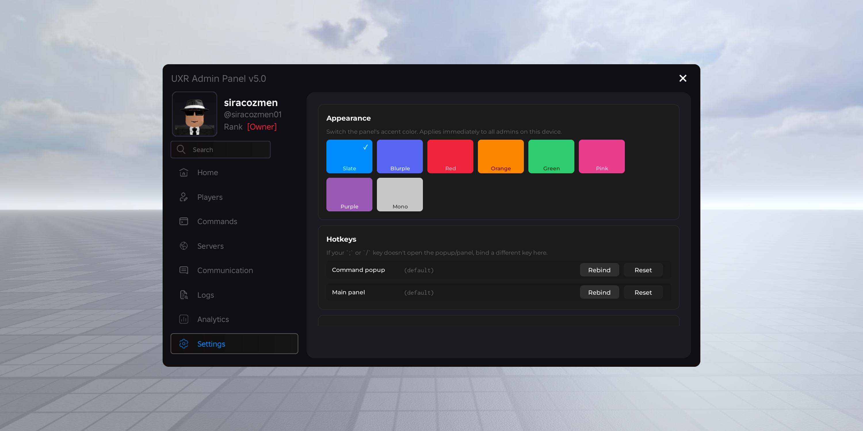Select the Pink accent swatch
The width and height of the screenshot is (863, 431).
(x=602, y=156)
